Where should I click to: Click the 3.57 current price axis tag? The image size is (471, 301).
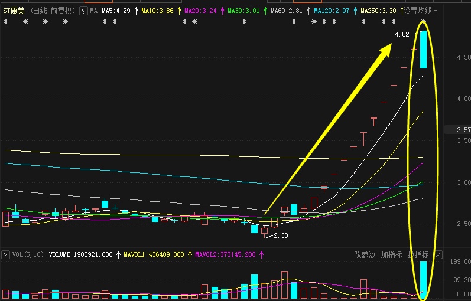point(463,130)
